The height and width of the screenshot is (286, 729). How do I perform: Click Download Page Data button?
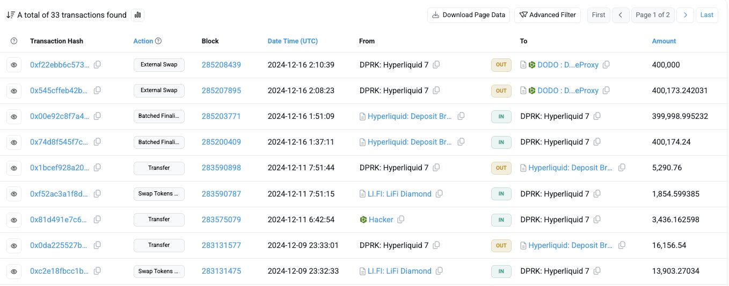point(469,15)
